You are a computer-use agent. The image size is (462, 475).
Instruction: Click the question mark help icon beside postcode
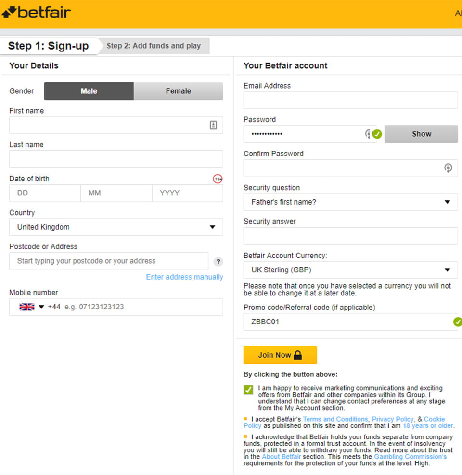point(218,261)
